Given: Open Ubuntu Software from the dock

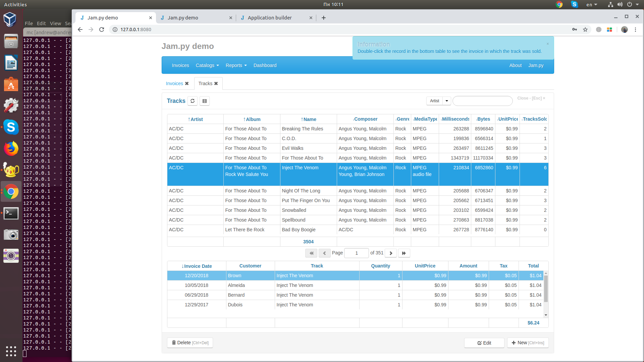Looking at the screenshot, I should pos(11,84).
